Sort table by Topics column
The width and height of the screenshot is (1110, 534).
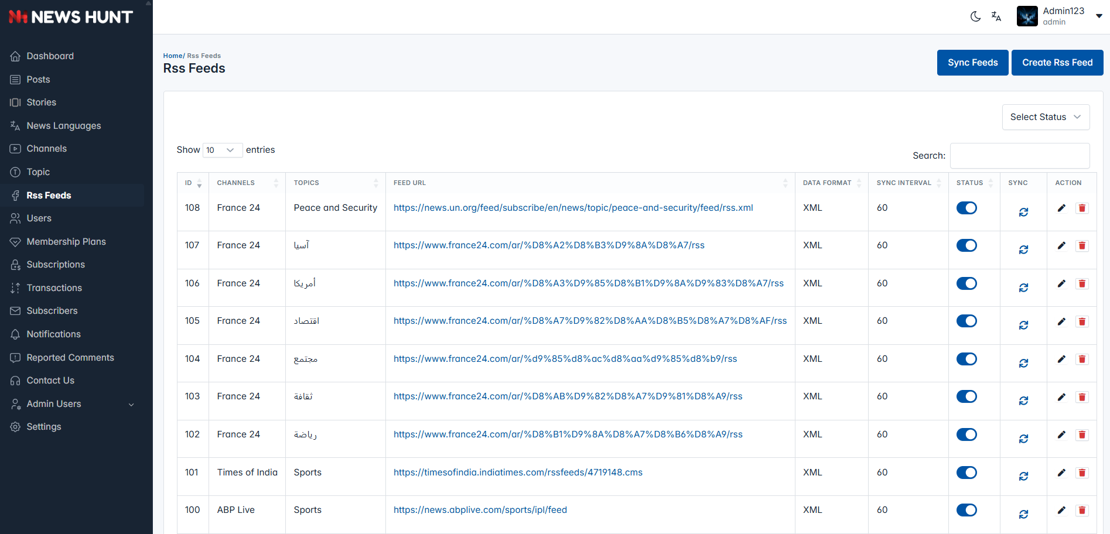click(x=336, y=183)
